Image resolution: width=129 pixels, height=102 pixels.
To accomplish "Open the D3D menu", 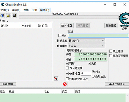I will (34, 10).
